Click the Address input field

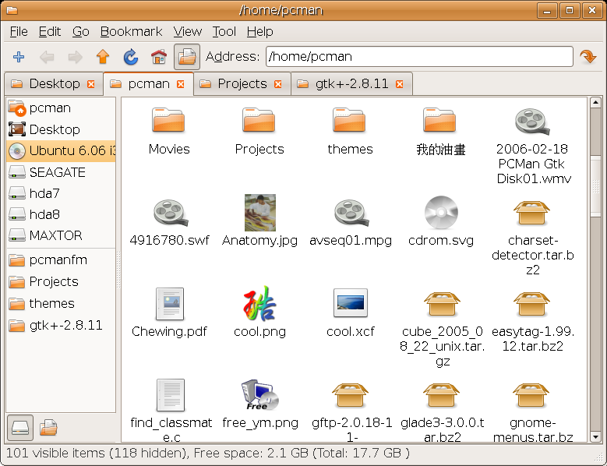pos(417,57)
